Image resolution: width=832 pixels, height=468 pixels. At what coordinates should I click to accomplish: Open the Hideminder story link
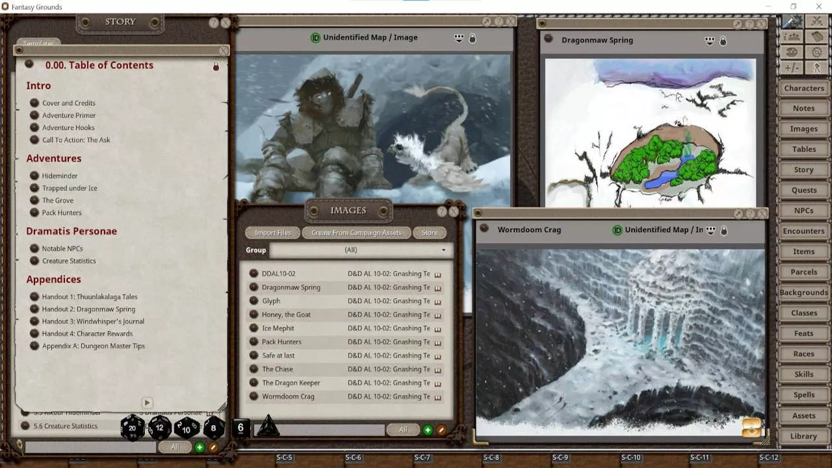60,175
